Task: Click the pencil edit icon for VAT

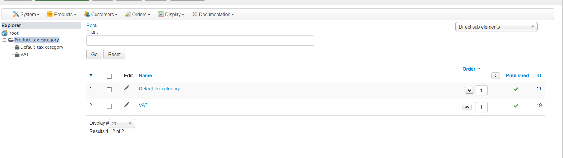Action: (127, 105)
